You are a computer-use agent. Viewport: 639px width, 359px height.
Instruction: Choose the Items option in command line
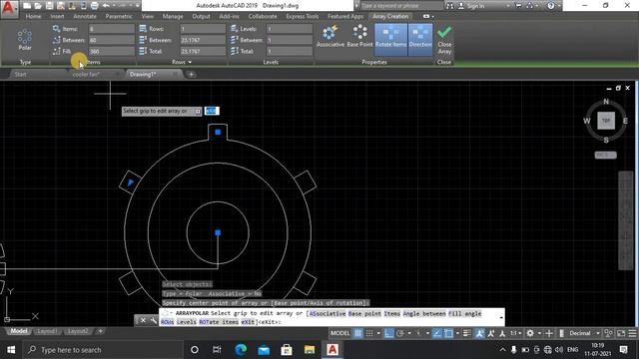392,313
